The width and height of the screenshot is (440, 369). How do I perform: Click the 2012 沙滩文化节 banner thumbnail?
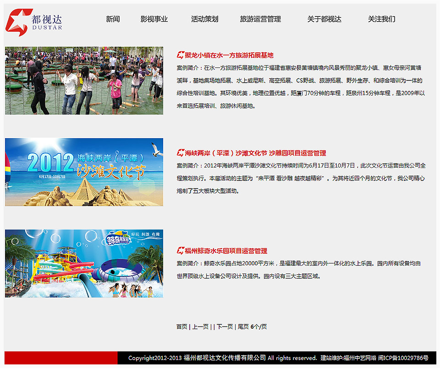point(83,172)
